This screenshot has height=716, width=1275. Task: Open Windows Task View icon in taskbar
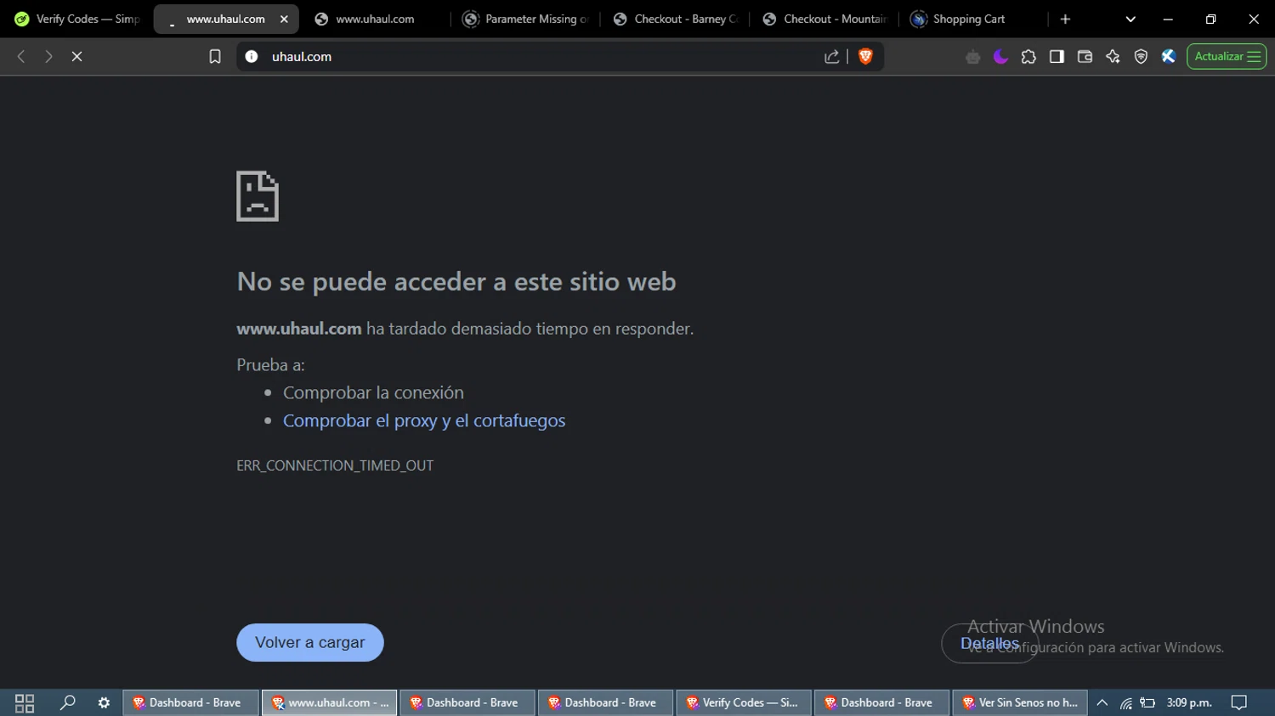pyautogui.click(x=25, y=702)
